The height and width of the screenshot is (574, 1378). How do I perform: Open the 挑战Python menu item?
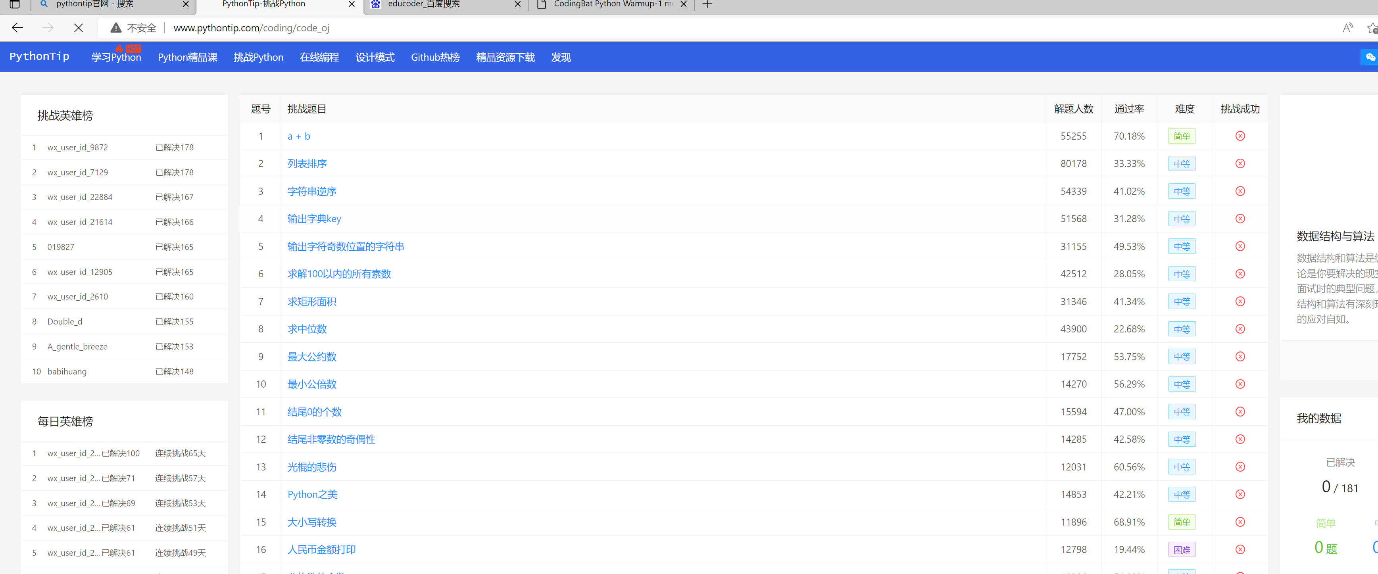tap(258, 57)
